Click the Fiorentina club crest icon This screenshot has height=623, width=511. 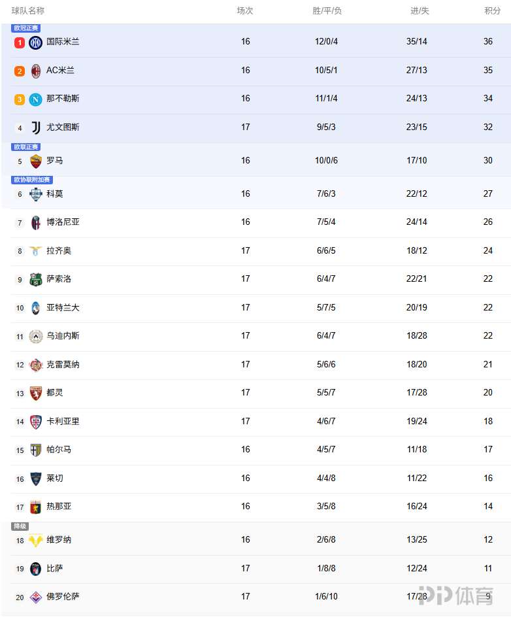tap(36, 597)
